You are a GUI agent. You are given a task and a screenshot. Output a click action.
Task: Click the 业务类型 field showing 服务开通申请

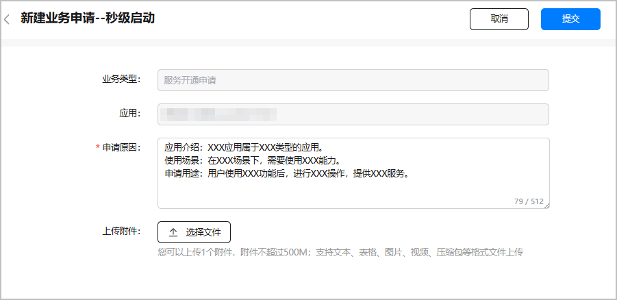pos(353,80)
